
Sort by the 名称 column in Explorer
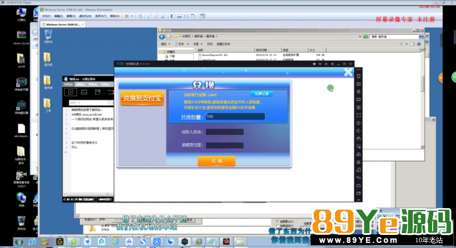225,50
